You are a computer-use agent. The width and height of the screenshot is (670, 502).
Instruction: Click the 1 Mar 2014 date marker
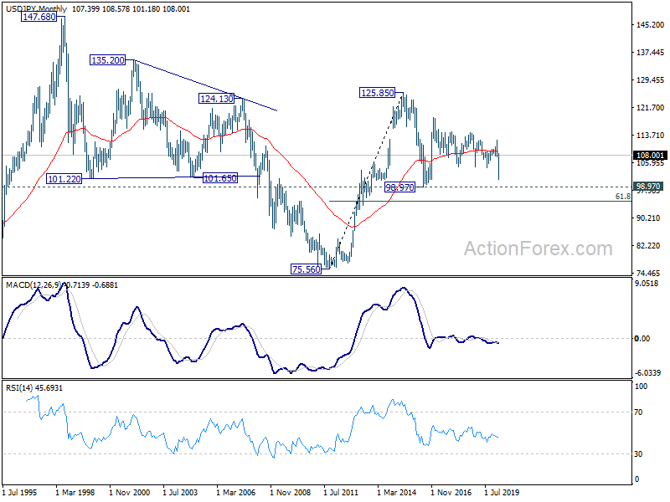(x=396, y=492)
